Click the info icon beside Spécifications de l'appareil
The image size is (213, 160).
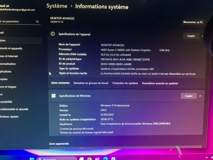53,34
